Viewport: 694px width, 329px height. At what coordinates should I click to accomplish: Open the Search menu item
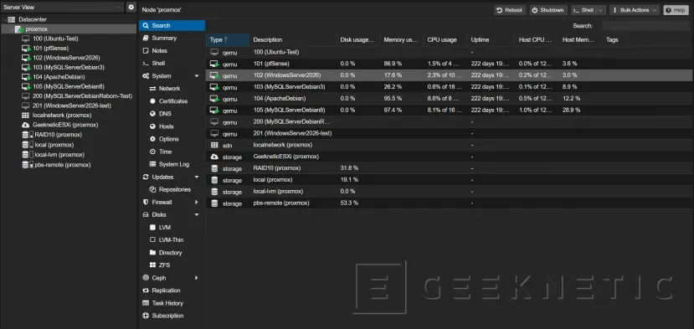pos(172,26)
